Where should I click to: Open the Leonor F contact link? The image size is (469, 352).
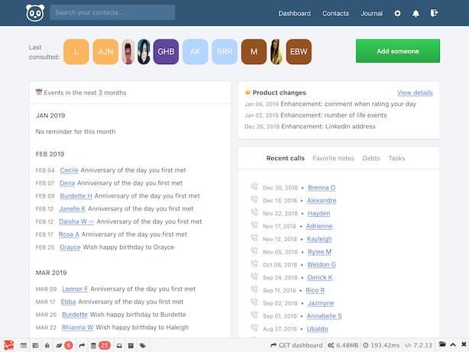coord(75,289)
